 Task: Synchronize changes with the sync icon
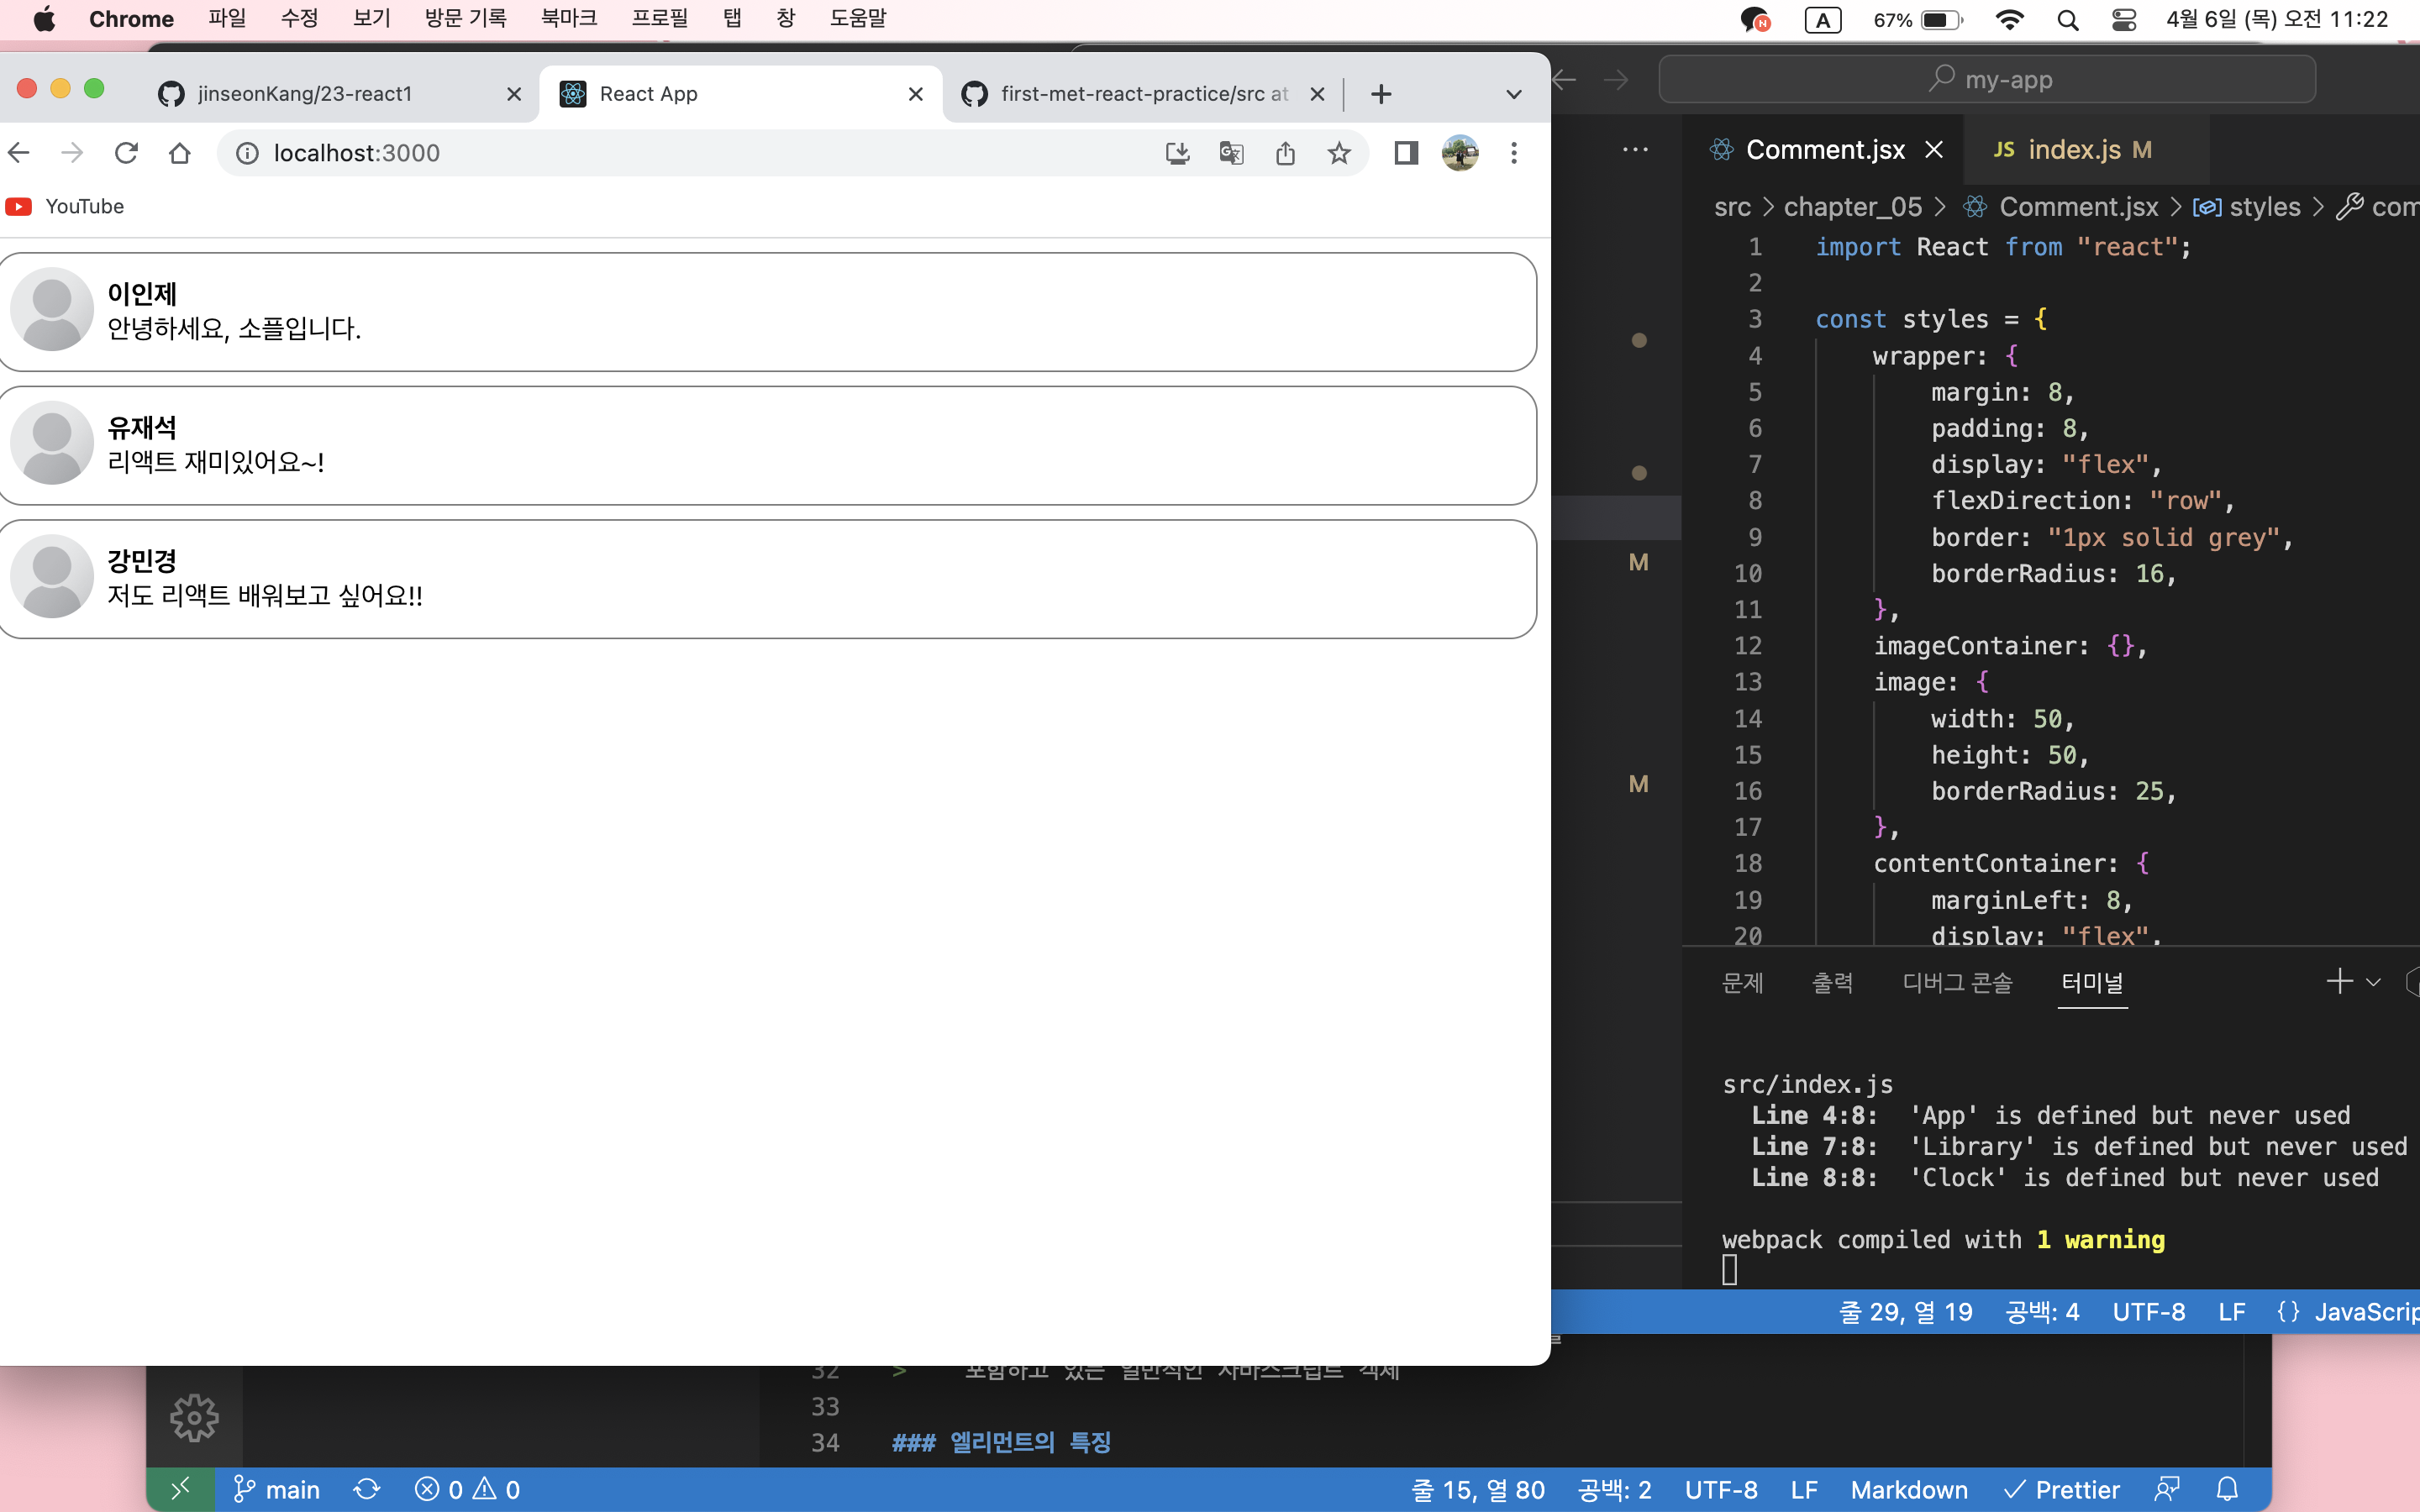click(x=367, y=1489)
